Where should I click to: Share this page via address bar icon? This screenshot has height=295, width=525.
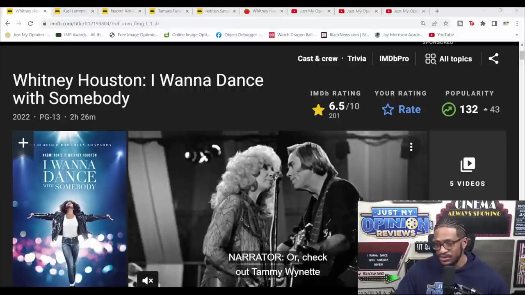click(x=434, y=23)
